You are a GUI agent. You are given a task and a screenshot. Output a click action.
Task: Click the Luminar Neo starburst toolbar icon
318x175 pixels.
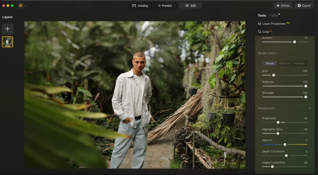click(20, 5)
